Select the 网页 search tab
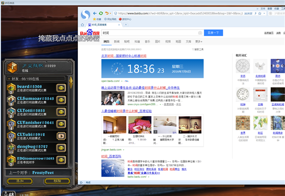 (x=106, y=42)
